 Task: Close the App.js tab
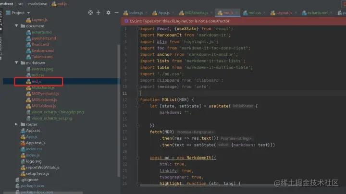click(x=173, y=13)
